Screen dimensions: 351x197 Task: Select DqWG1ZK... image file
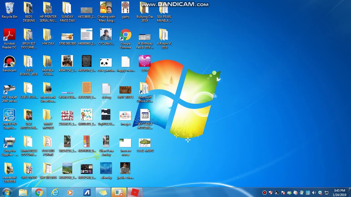106,118
